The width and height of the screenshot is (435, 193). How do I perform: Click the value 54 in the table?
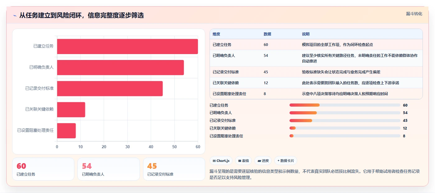(x=266, y=56)
